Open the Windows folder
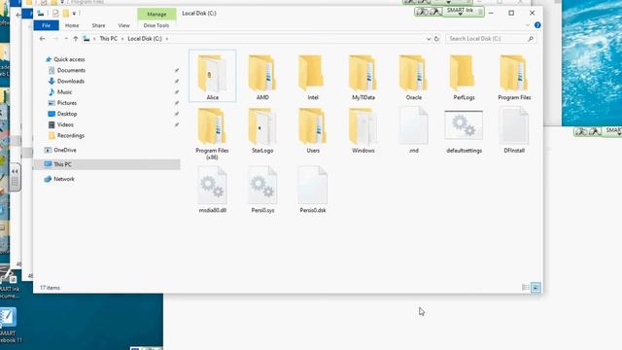This screenshot has height=350, width=622. pos(363,130)
